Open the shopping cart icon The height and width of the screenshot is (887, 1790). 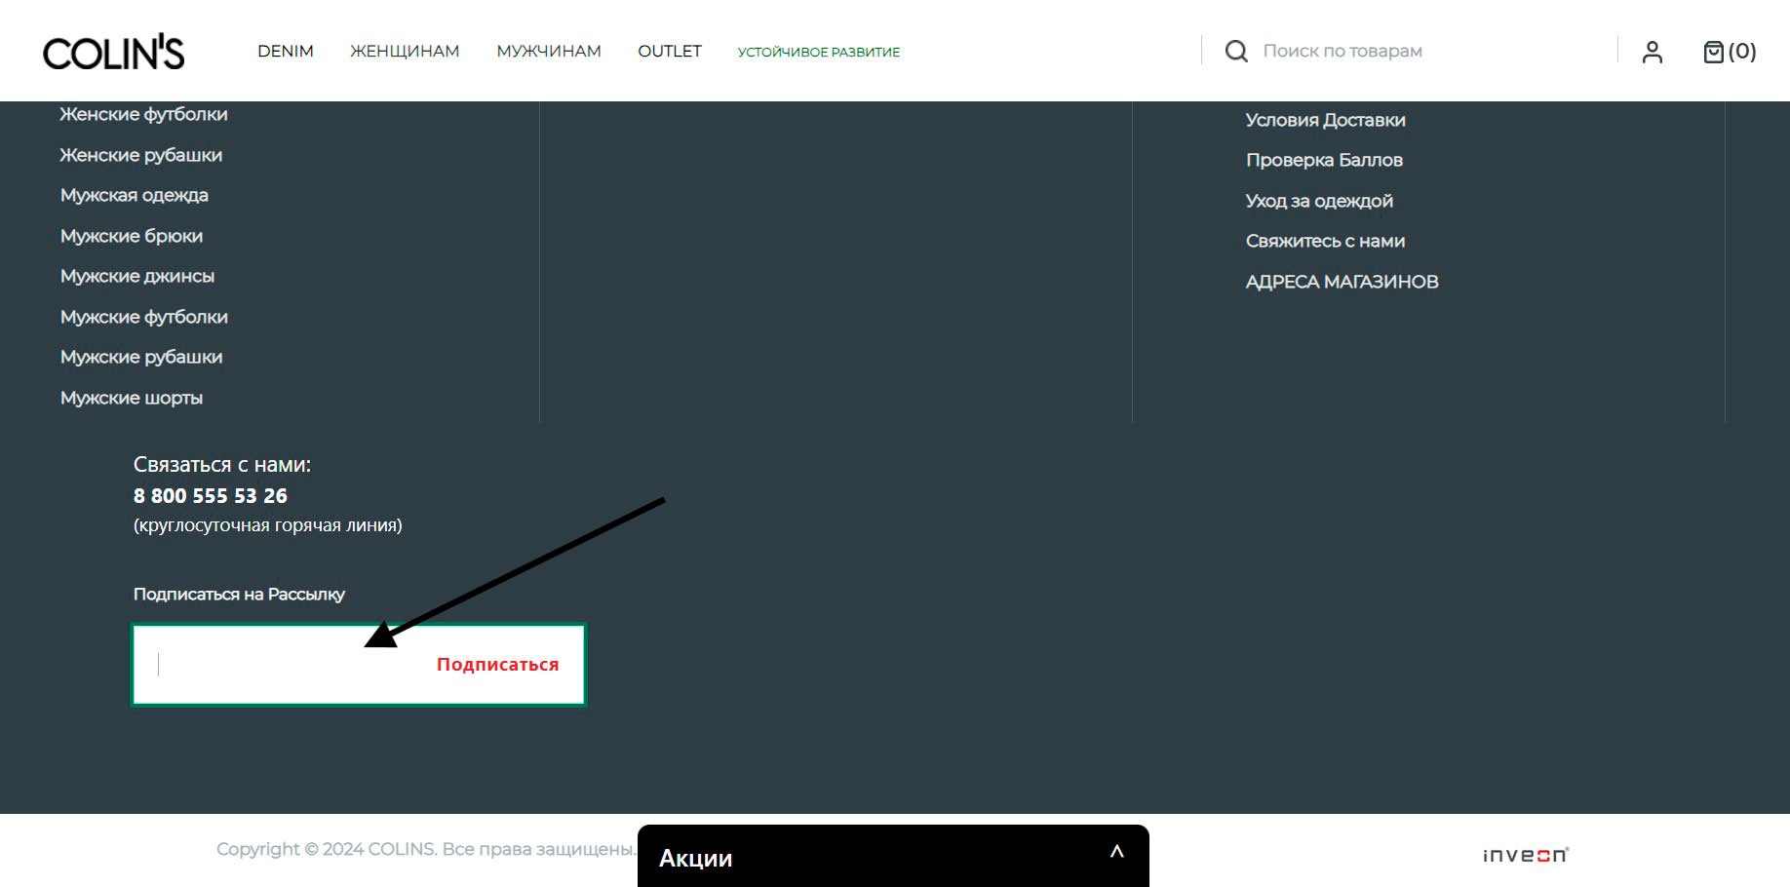point(1729,52)
